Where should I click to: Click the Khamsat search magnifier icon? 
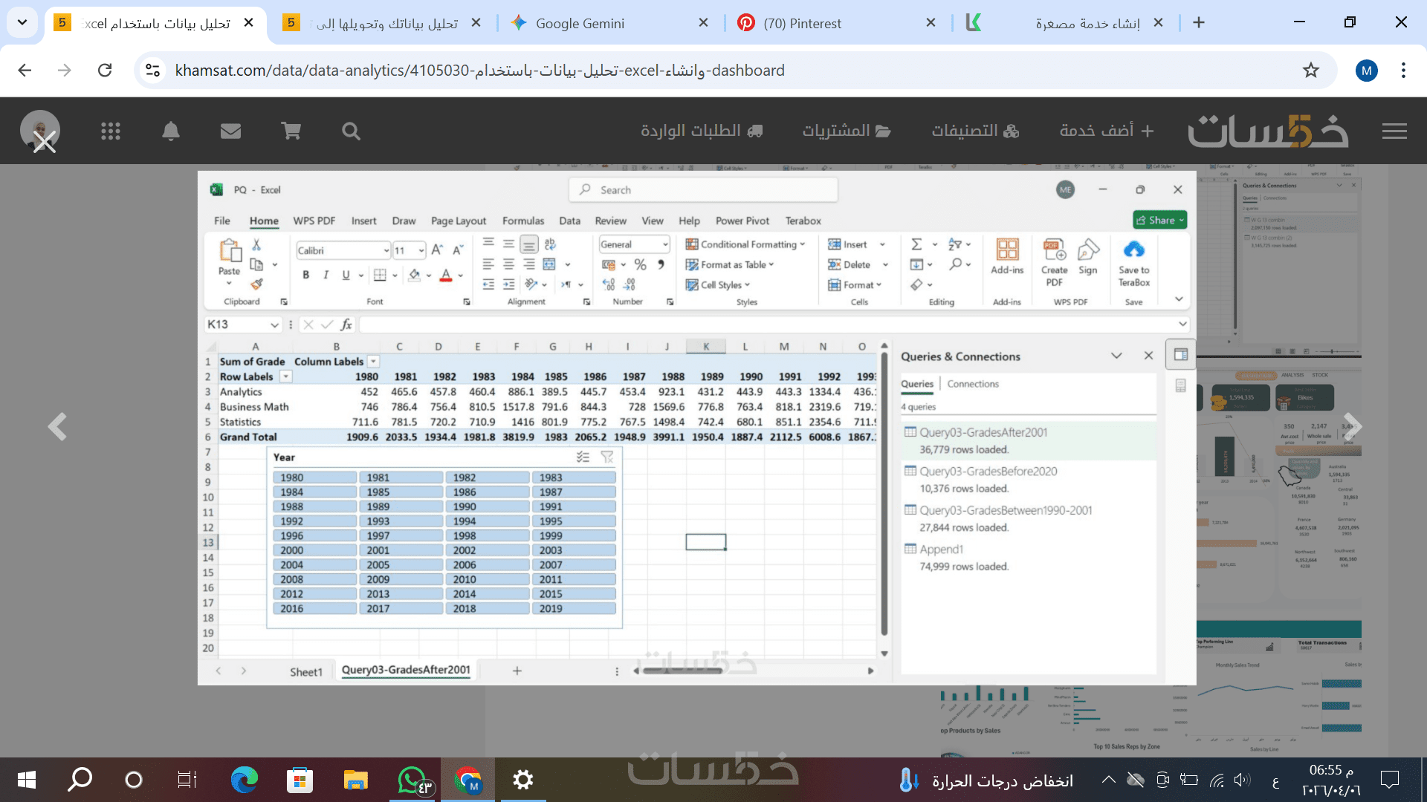(351, 131)
